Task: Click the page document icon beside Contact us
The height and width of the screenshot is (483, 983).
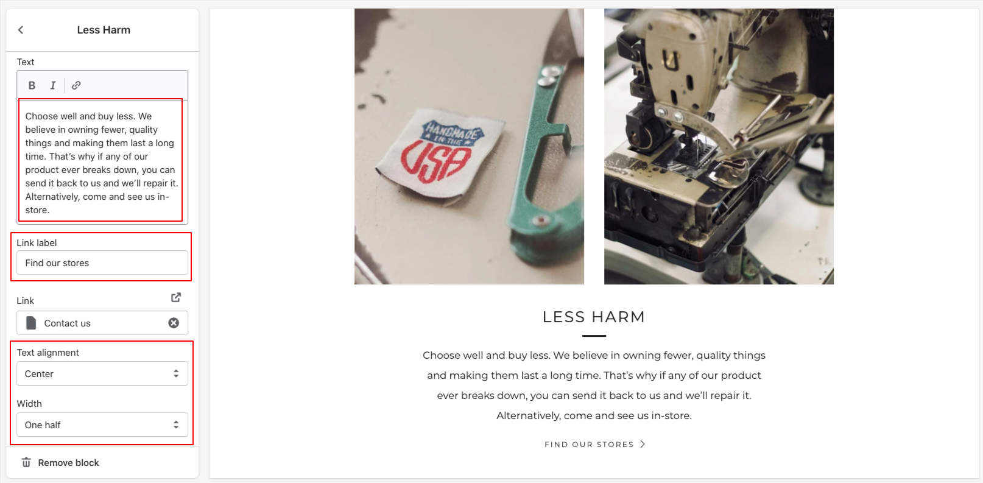Action: pos(31,323)
